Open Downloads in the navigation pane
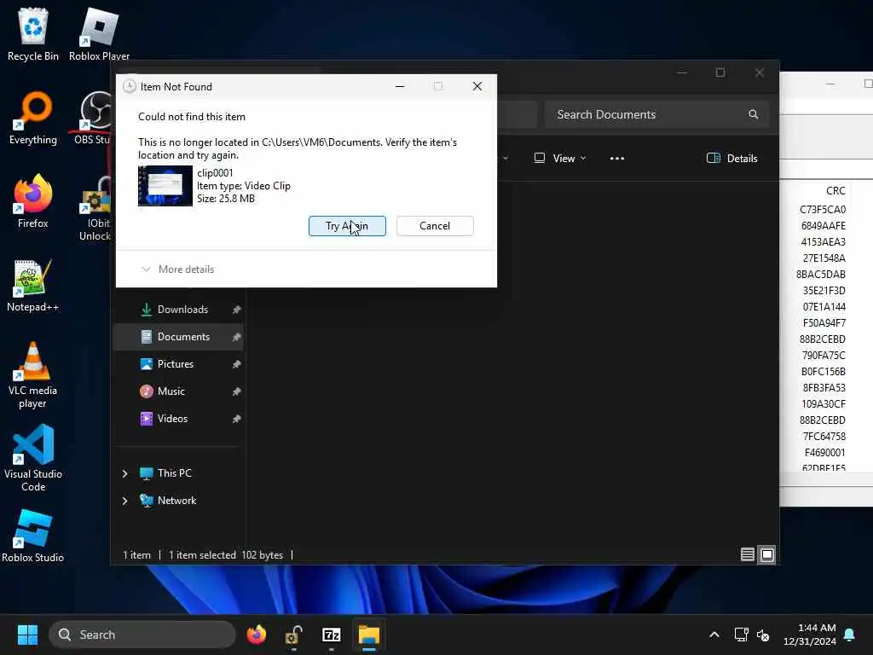Screen dimensions: 873x655 coord(182,309)
